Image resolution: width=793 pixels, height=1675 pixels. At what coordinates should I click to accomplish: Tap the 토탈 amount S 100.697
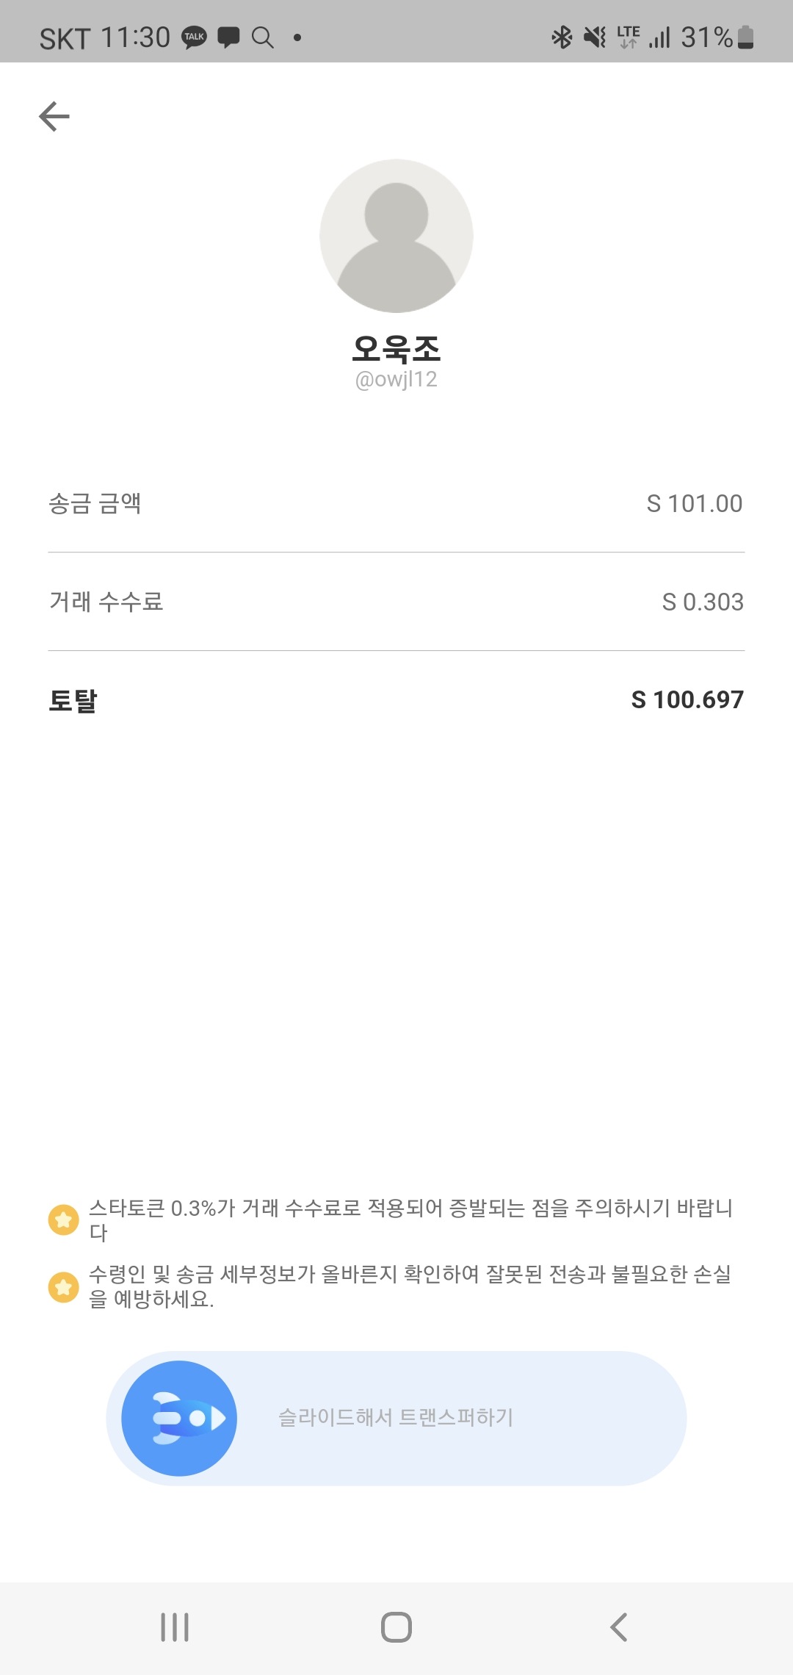687,700
